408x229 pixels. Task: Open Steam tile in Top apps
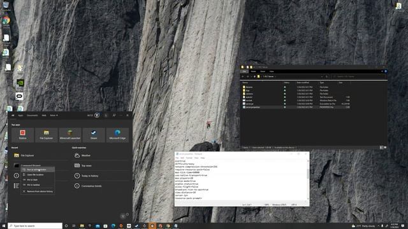(x=94, y=135)
